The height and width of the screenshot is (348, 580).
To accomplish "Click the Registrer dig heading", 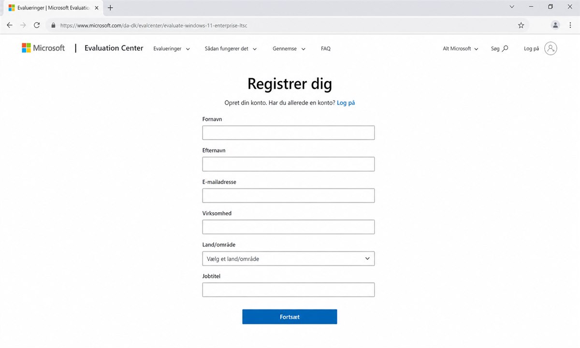I will pyautogui.click(x=290, y=84).
